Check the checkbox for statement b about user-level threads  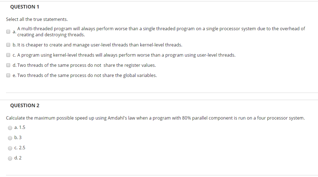coord(8,45)
